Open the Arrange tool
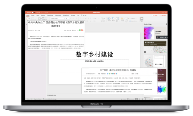The height and width of the screenshot is (116, 193). coord(122,19)
